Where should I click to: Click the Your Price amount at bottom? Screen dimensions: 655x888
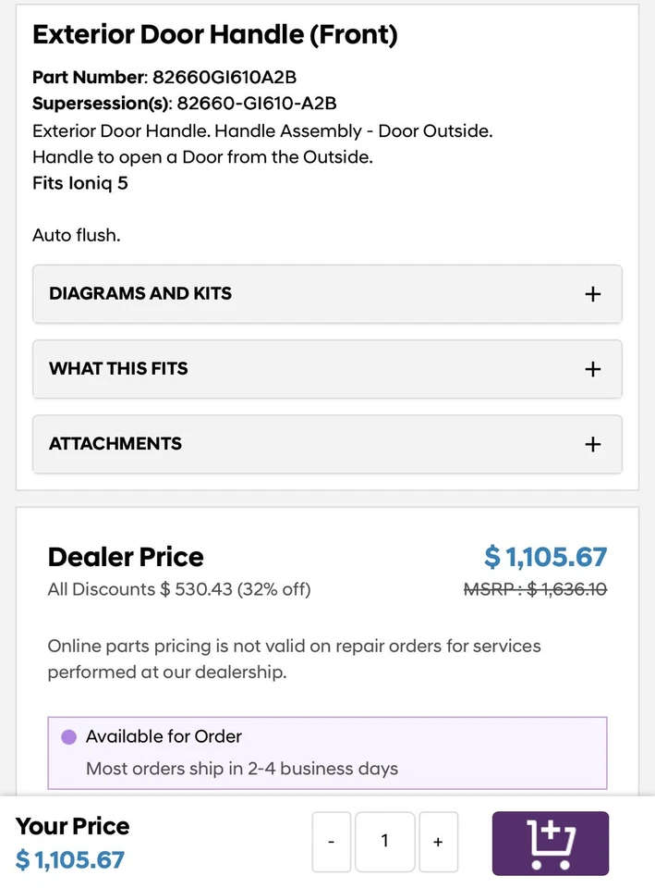[70, 860]
